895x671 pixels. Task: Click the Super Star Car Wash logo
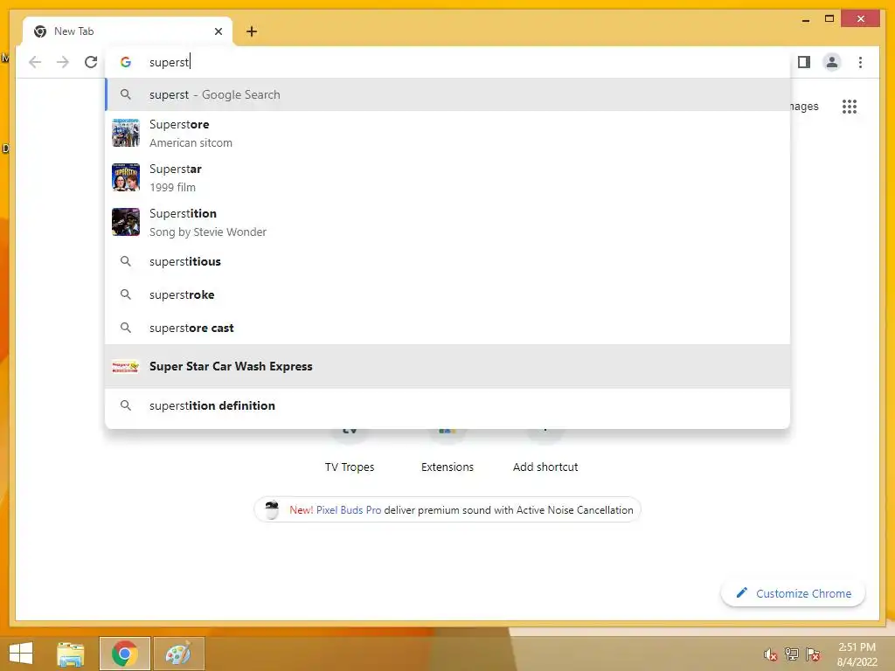(126, 366)
